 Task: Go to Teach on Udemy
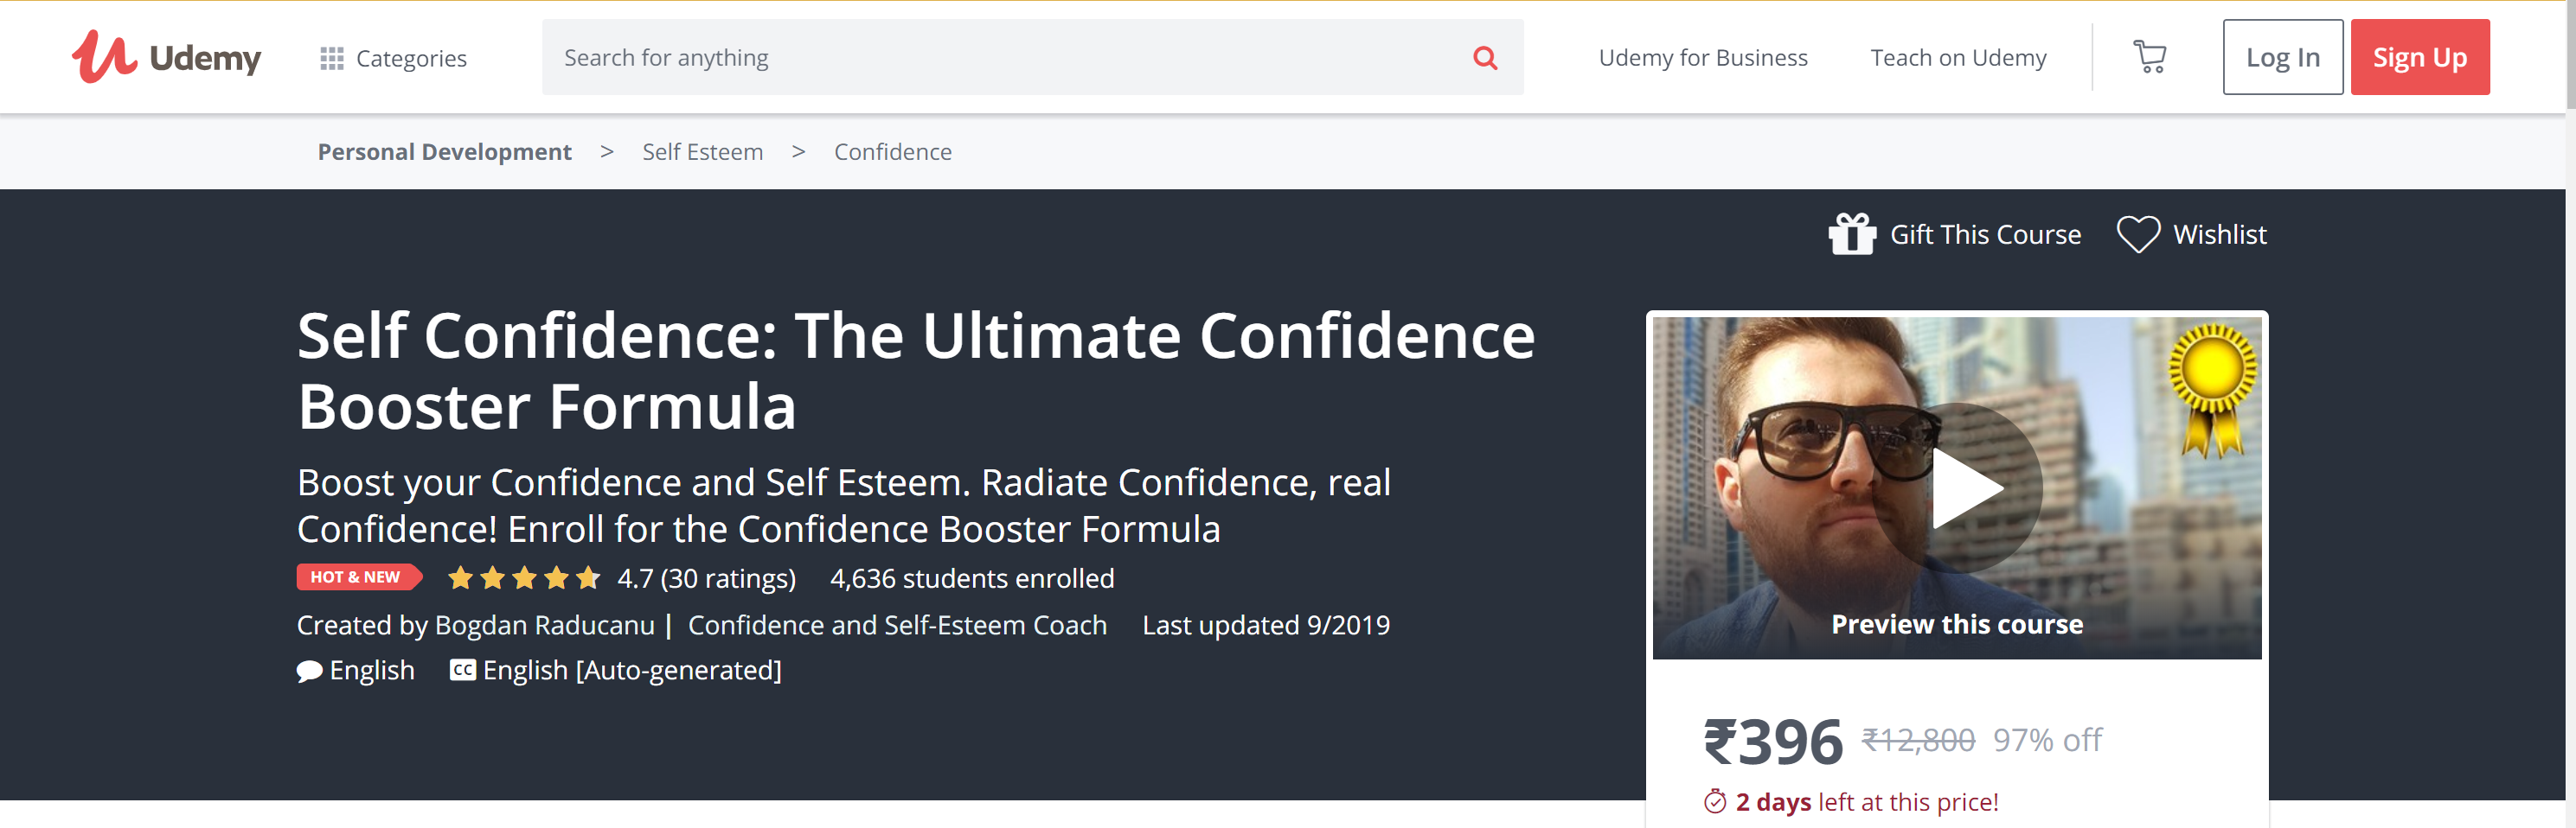click(1957, 58)
